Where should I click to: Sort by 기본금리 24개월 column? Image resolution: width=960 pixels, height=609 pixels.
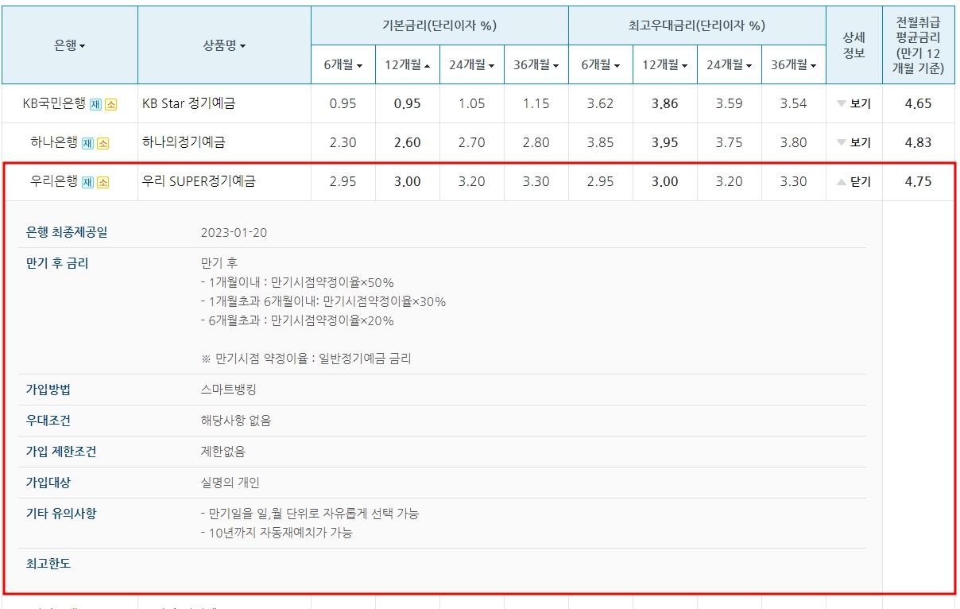pos(472,65)
